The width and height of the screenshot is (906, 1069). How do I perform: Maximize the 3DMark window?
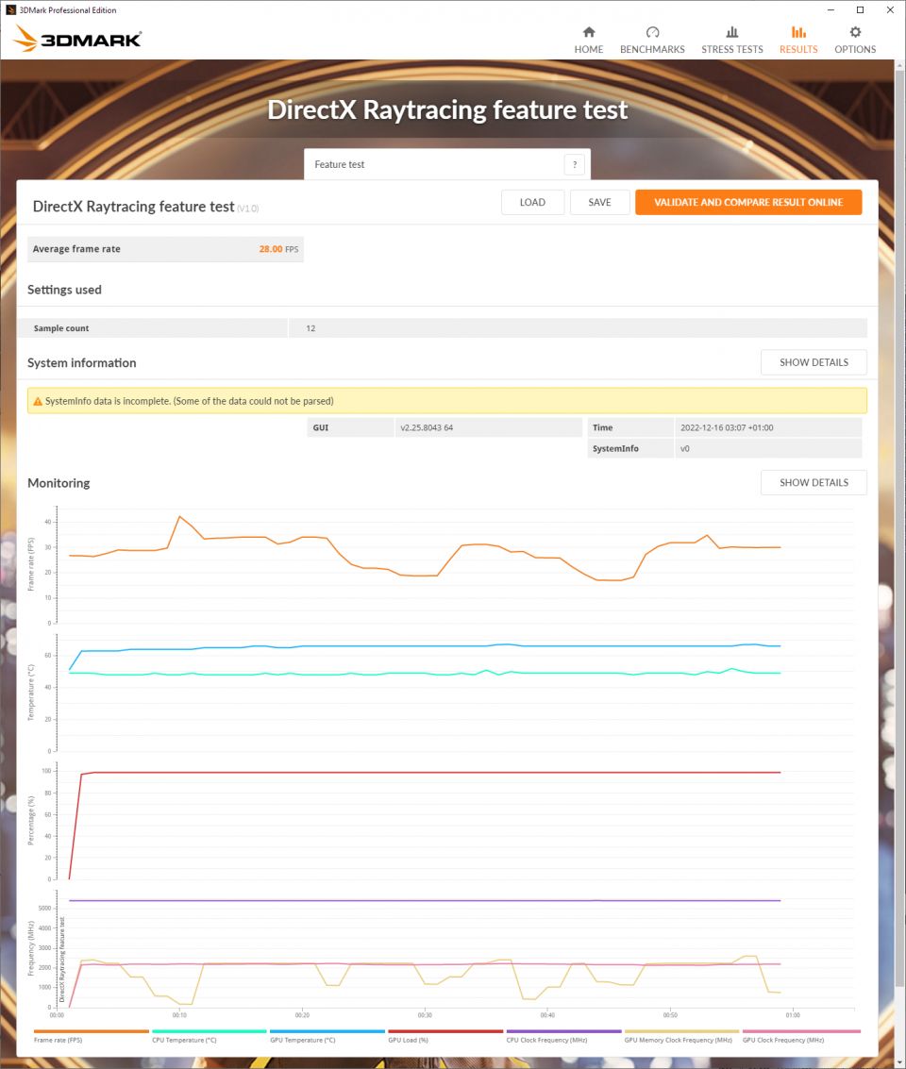point(861,9)
